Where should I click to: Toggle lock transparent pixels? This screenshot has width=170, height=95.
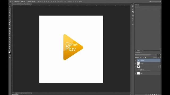pyautogui.click(x=140, y=57)
